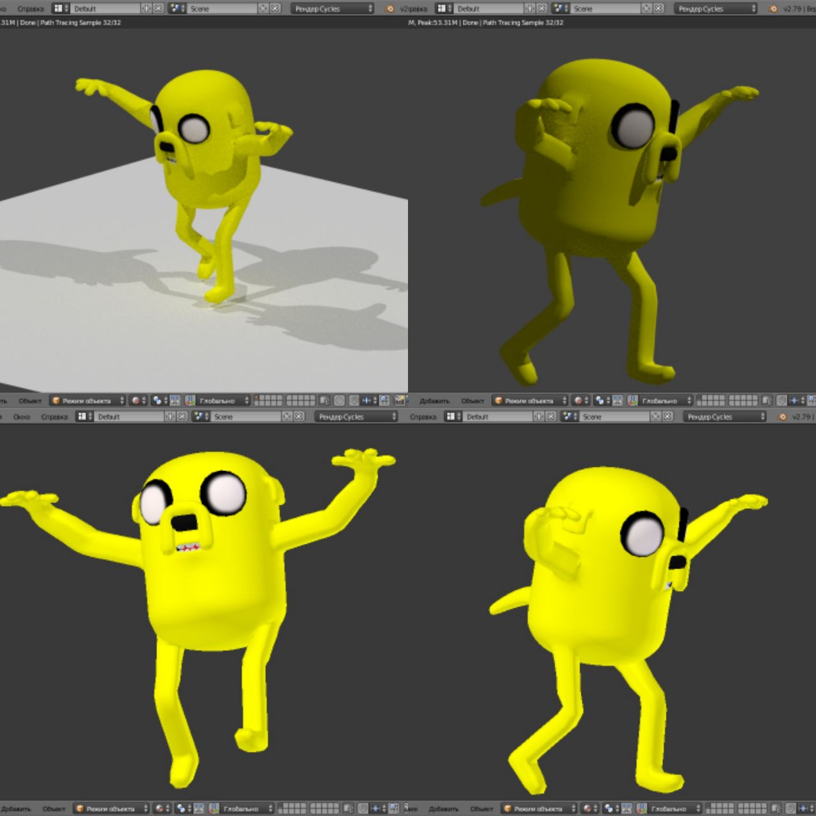This screenshot has height=816, width=816.
Task: Open Глобально dropdown under the dark-shaded Jake viewport
Action: point(666,400)
